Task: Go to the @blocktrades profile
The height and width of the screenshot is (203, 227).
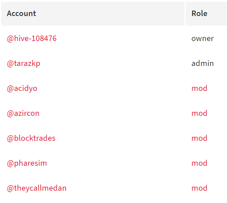Action: [31, 138]
